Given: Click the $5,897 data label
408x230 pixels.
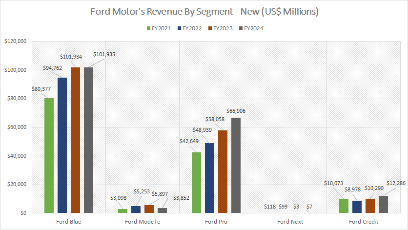Looking at the screenshot, I should (x=160, y=194).
